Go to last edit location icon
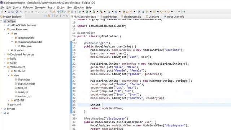231x130 pixels. click(x=161, y=12)
